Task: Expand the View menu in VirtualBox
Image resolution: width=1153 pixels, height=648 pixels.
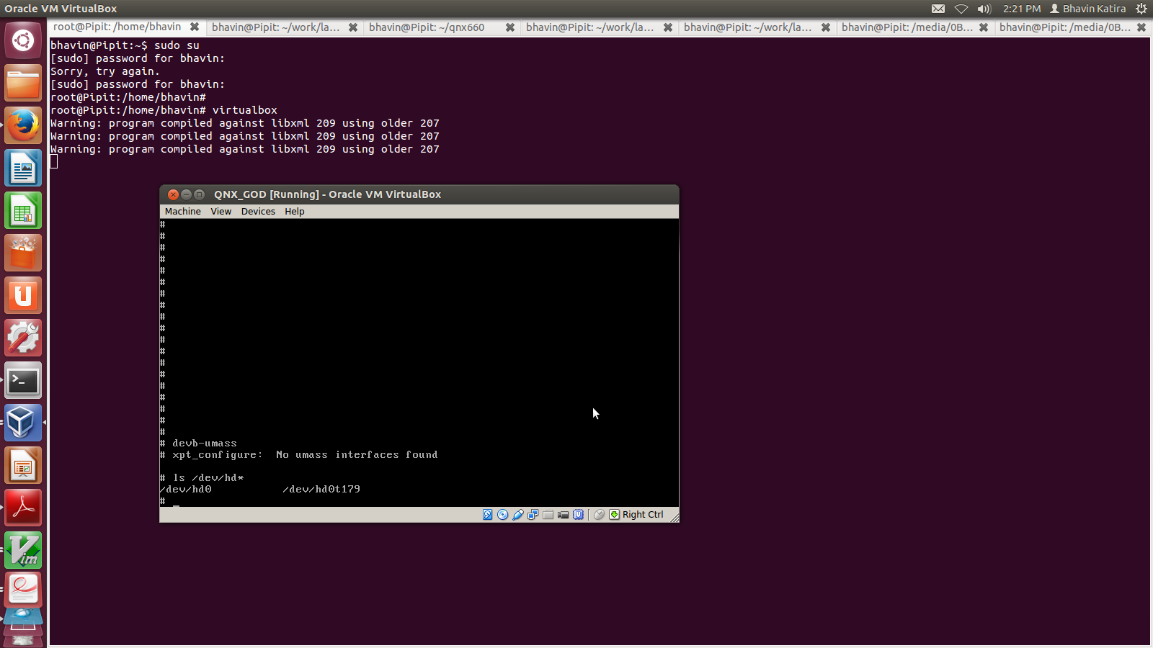Action: (x=221, y=212)
